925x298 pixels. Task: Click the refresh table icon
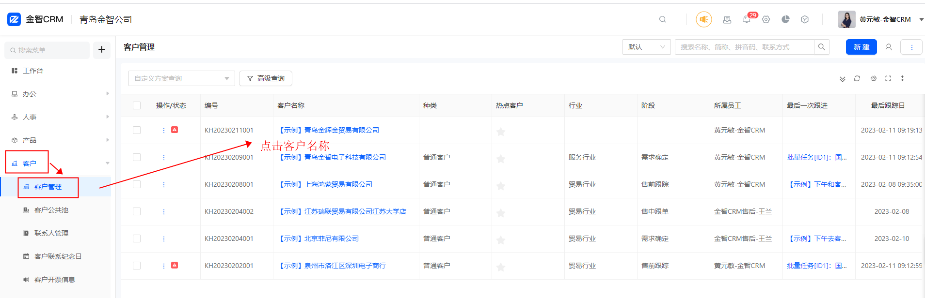(857, 78)
